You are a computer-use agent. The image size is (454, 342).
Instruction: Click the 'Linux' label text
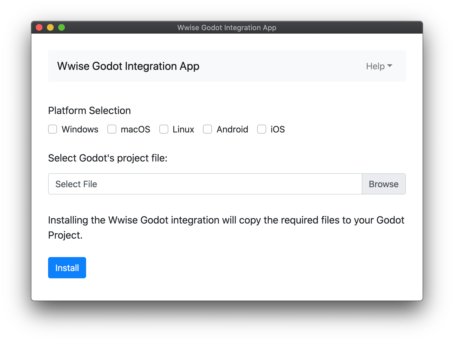point(183,129)
